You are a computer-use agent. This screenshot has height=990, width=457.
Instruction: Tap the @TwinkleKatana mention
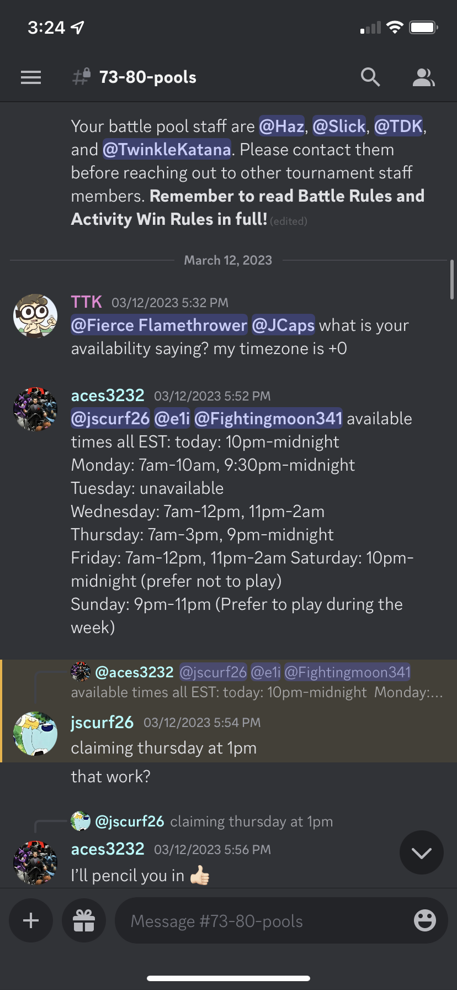167,150
